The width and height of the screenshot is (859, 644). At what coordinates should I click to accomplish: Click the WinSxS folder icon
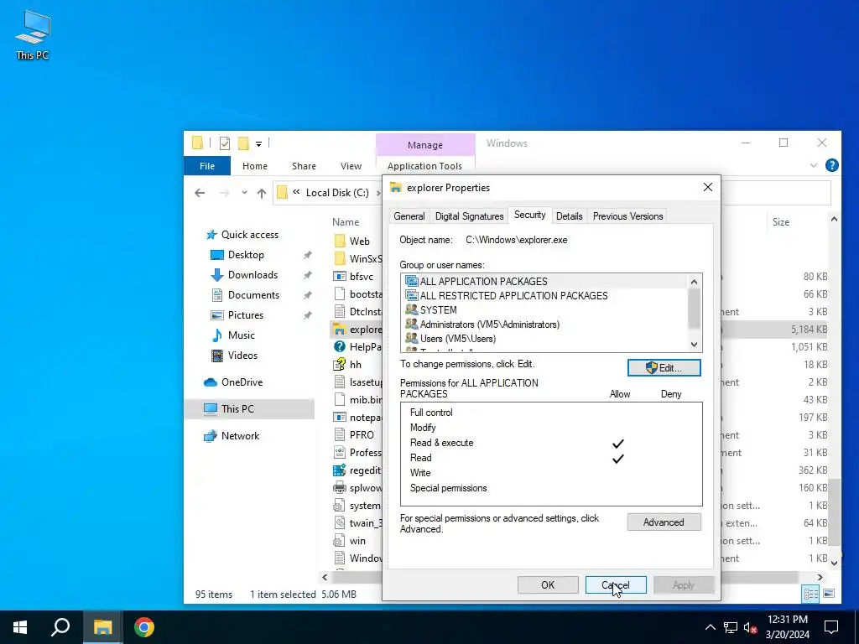[x=340, y=258]
